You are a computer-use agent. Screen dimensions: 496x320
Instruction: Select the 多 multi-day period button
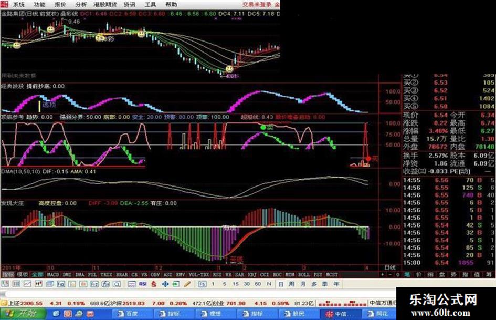pyautogui.click(x=314, y=284)
